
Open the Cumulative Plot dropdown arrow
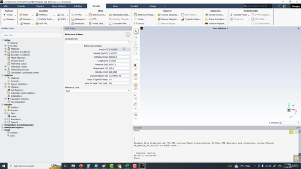click(x=130, y=24)
